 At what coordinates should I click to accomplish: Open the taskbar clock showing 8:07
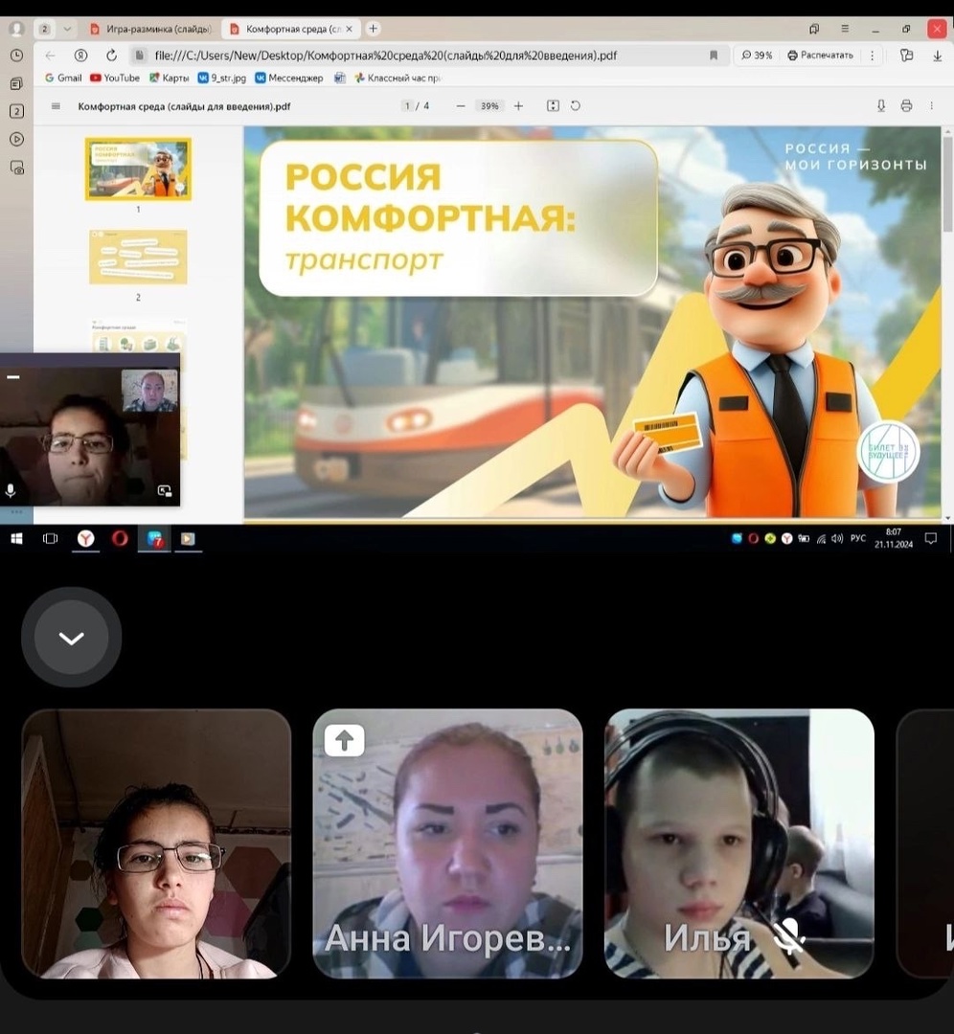click(894, 538)
